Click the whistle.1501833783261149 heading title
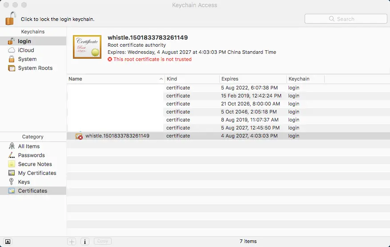This screenshot has width=390, height=247. tap(148, 37)
